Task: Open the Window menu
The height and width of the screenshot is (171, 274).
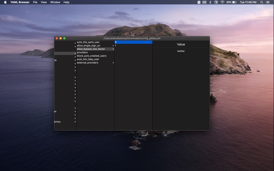Action: point(55,2)
